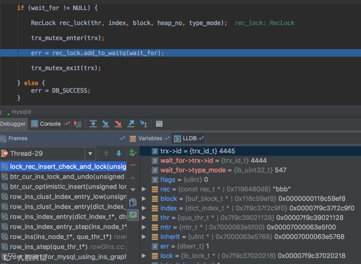The image size is (361, 264).
Task: Click the copy watch icon
Action: 133,203
